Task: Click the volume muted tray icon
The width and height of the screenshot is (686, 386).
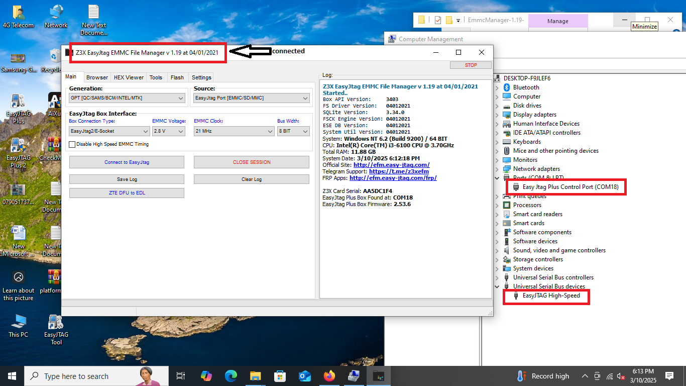Action: (621, 376)
